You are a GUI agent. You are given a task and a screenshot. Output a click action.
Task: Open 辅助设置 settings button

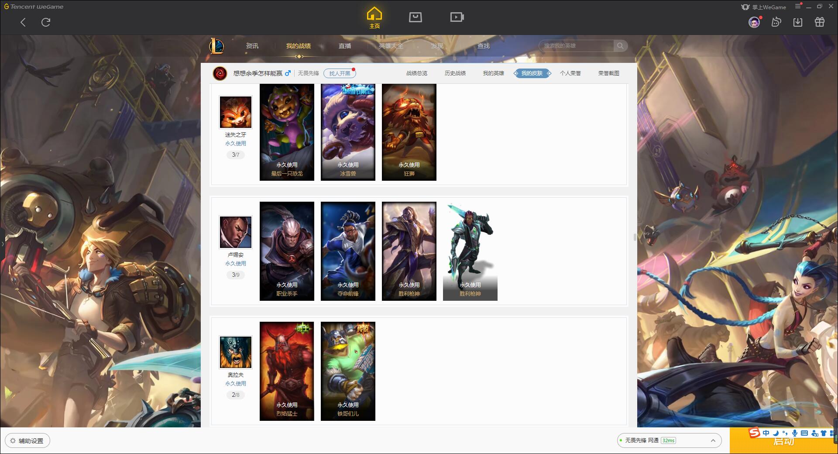27,441
